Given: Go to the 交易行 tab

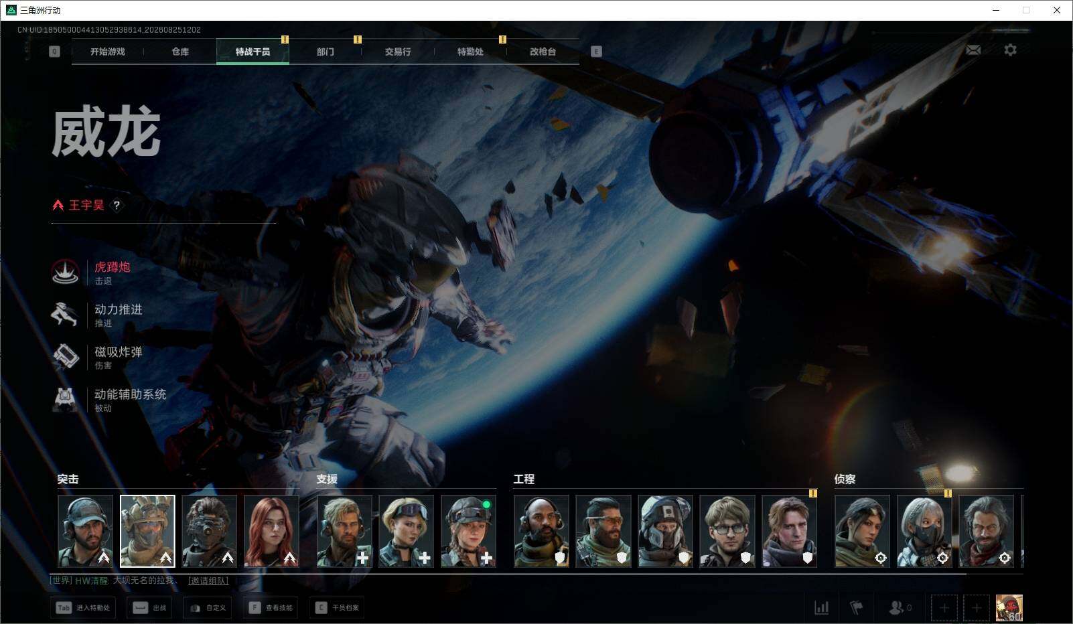Looking at the screenshot, I should [x=398, y=52].
